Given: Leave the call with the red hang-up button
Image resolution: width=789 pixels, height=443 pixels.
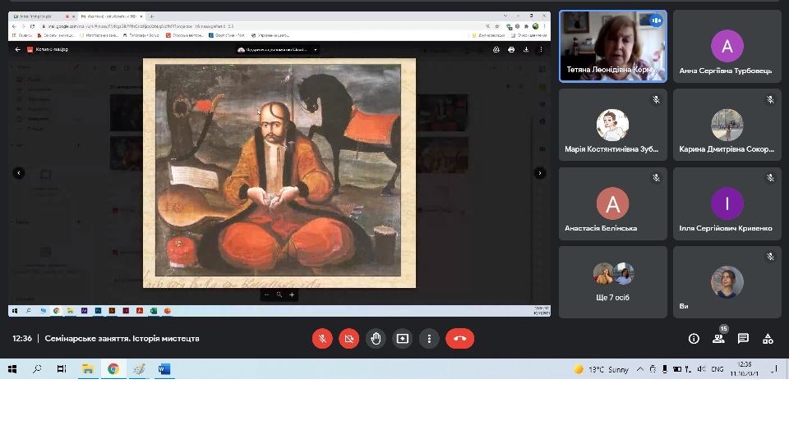Looking at the screenshot, I should (x=459, y=338).
